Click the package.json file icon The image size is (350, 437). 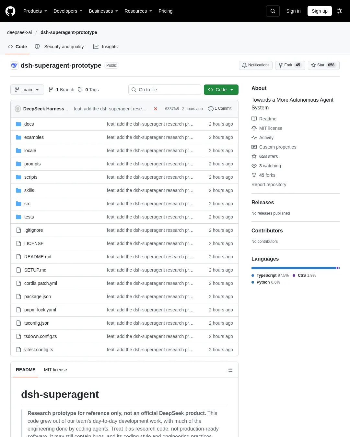click(18, 297)
